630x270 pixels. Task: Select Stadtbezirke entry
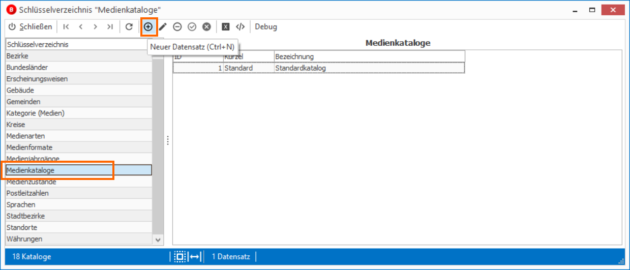pos(78,216)
